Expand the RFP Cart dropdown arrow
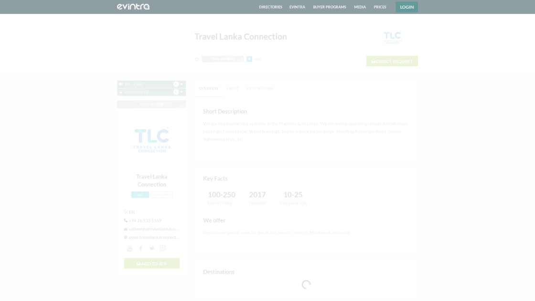Viewport: 535px width, 301px height. [x=182, y=84]
